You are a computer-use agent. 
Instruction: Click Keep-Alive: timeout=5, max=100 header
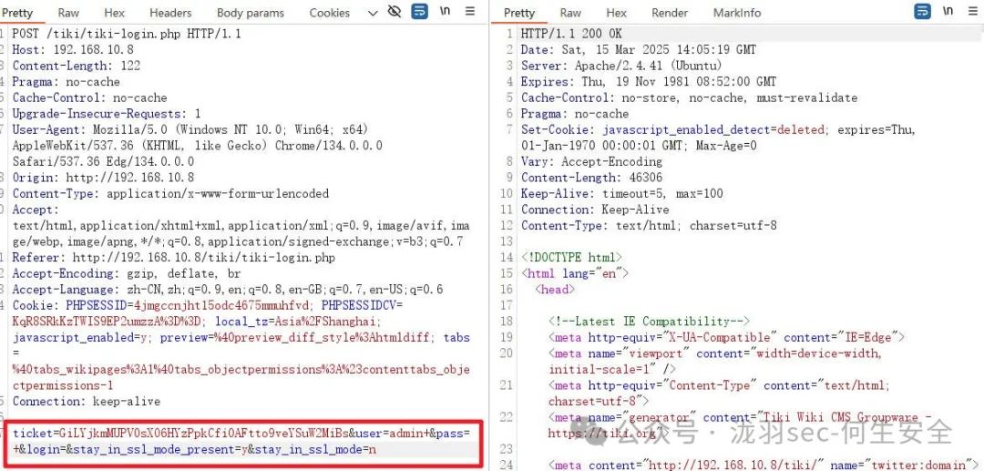click(x=622, y=194)
